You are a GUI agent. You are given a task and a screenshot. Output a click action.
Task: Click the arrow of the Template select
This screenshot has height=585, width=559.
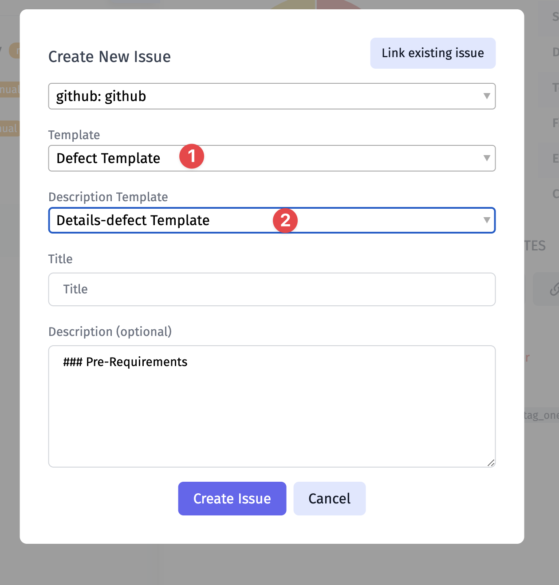(487, 158)
